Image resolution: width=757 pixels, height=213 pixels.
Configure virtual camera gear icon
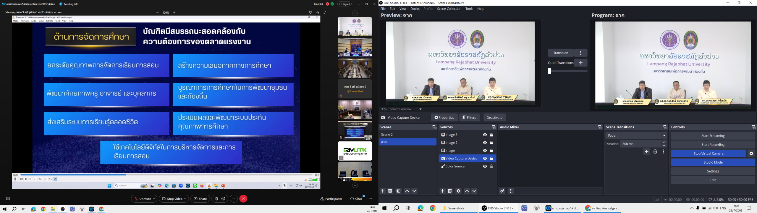click(751, 154)
